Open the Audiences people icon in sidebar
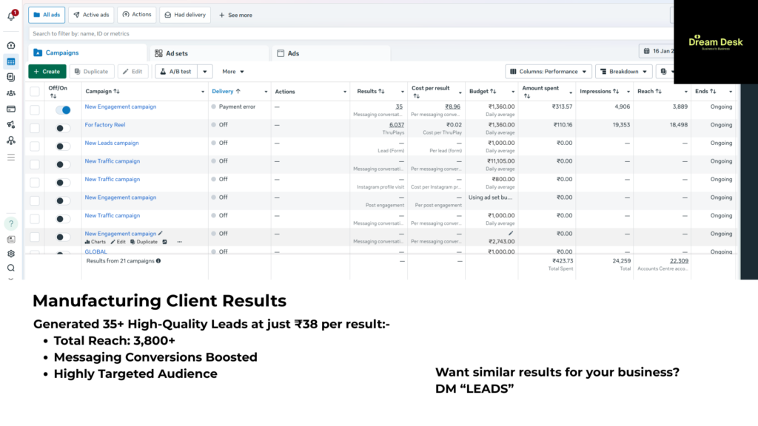Viewport: 758px width, 426px height. (x=11, y=93)
